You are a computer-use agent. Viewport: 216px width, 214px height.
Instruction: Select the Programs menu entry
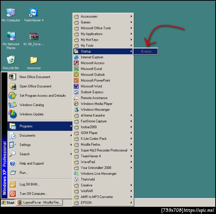coord(40,126)
